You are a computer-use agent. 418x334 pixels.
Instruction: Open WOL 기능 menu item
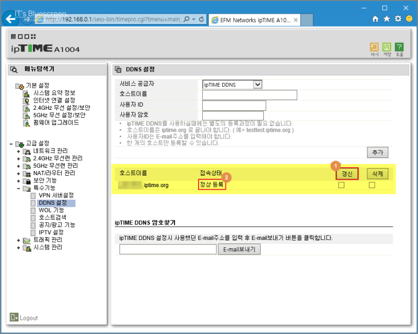51,210
